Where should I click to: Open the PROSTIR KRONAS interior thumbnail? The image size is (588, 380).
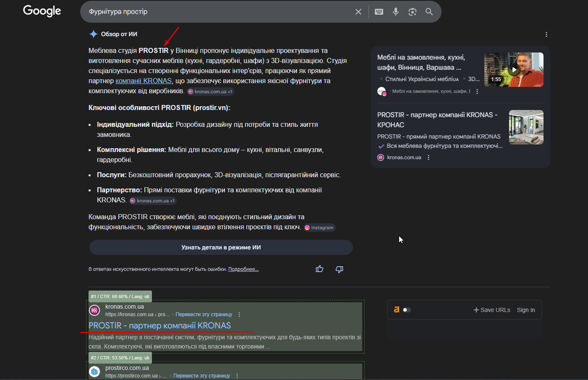[526, 127]
